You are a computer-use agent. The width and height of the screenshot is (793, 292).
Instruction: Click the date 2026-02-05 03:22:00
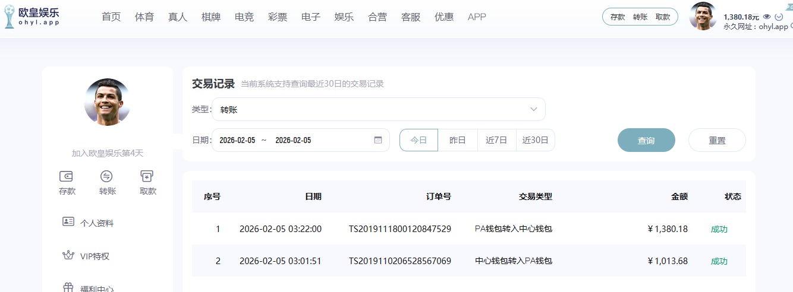tap(281, 228)
